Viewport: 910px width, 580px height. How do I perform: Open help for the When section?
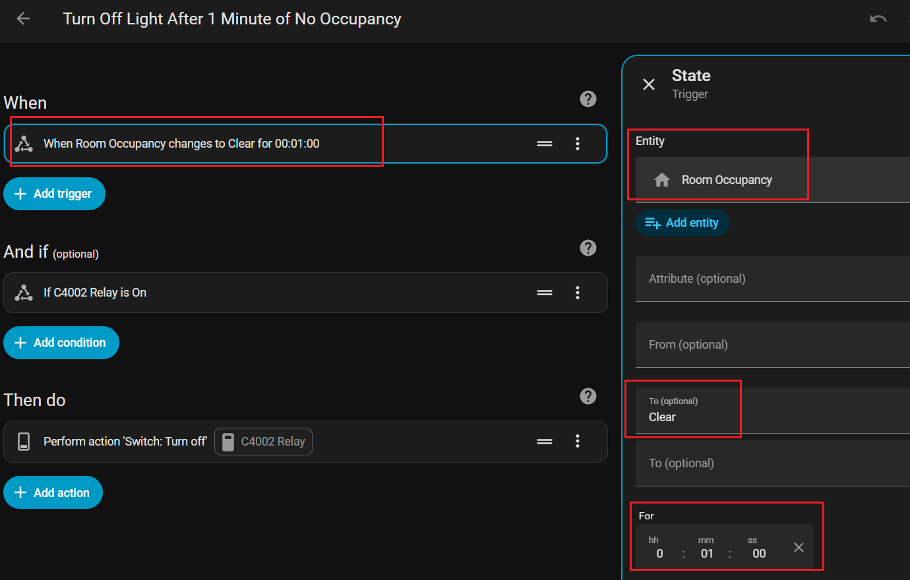click(x=588, y=99)
